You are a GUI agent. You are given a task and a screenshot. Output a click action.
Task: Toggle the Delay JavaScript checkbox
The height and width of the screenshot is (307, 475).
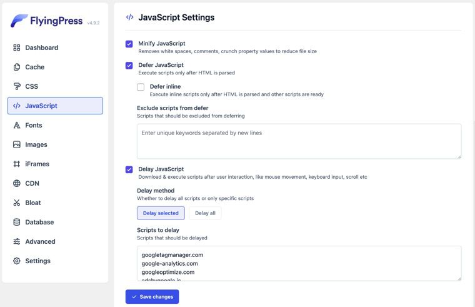[129, 169]
